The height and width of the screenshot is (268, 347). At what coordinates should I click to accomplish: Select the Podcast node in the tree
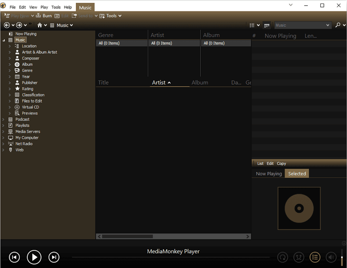coord(22,119)
